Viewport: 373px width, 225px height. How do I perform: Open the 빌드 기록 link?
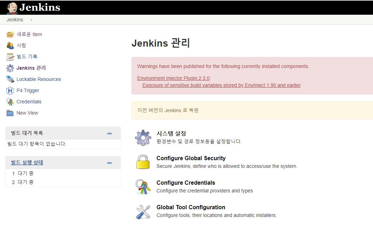[x=27, y=56]
